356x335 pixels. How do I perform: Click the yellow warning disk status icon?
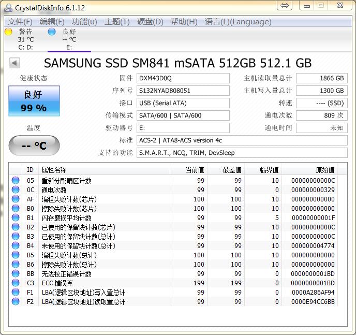tap(8, 32)
